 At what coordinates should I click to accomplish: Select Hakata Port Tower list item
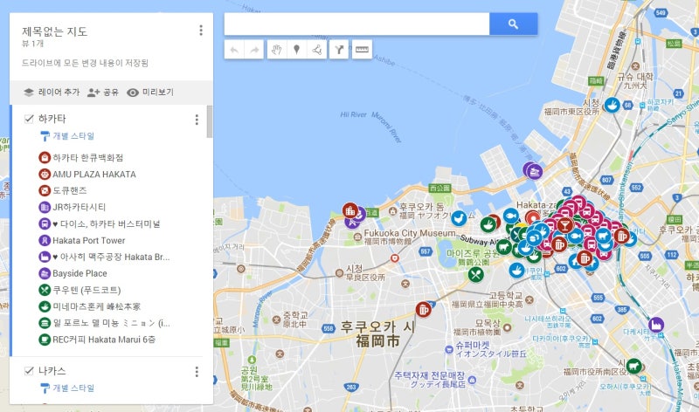(x=89, y=241)
